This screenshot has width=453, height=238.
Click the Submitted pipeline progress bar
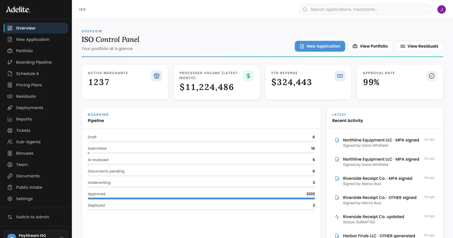201,153
